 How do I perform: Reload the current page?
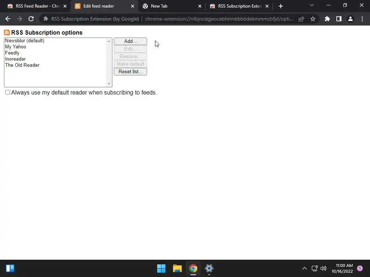pos(31,19)
